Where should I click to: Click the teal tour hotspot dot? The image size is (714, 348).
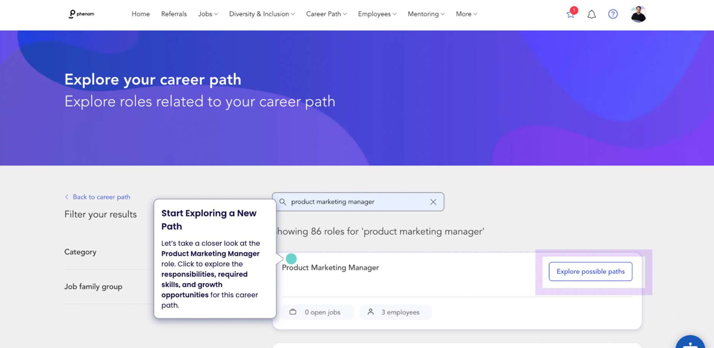pyautogui.click(x=291, y=259)
